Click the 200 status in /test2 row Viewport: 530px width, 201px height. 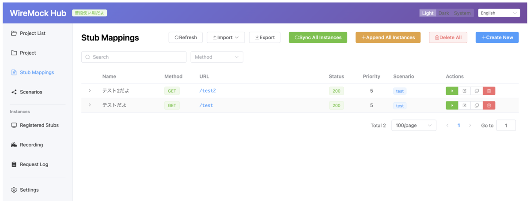[x=337, y=91]
